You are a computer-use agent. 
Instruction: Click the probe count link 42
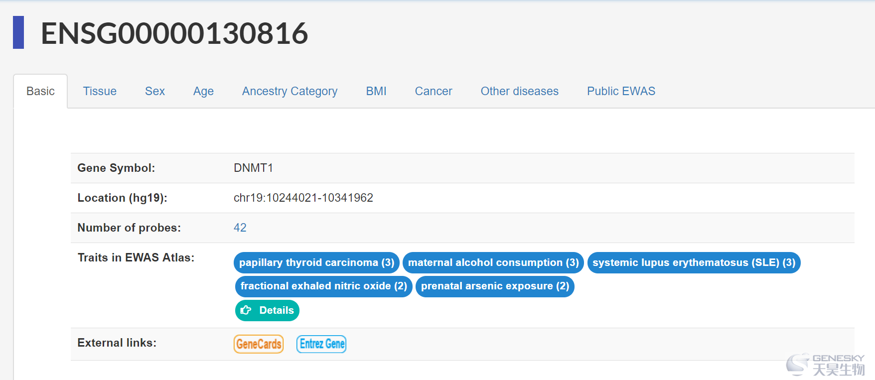click(240, 228)
